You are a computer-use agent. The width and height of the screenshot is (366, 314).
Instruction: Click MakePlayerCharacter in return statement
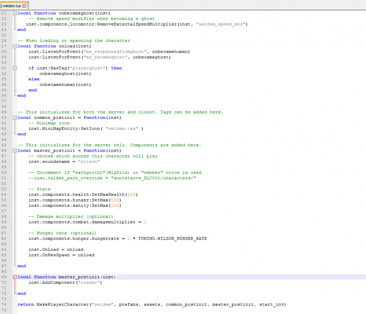pos(63,304)
